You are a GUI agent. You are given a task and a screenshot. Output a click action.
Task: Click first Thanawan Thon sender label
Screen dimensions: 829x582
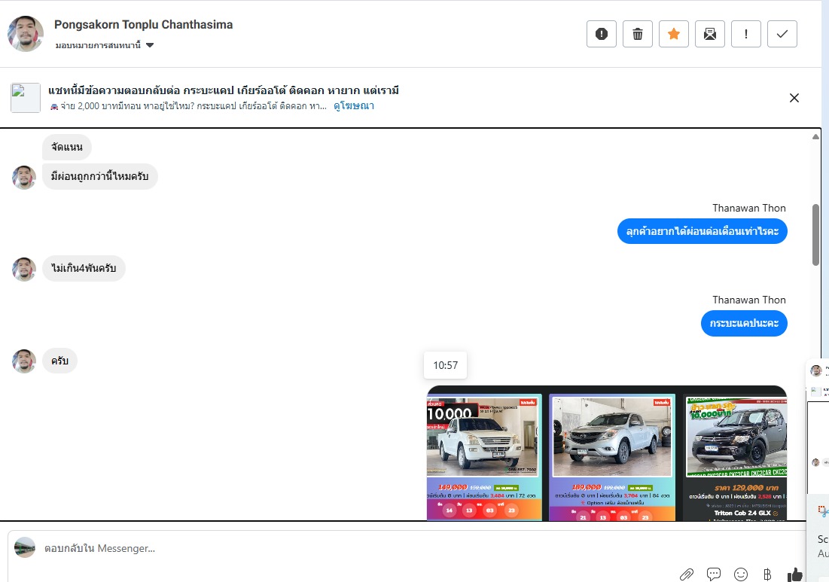coord(748,209)
